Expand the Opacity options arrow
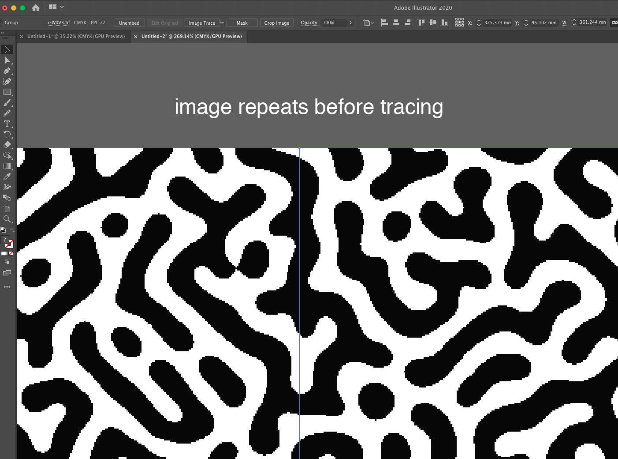The image size is (618, 459). tap(350, 23)
